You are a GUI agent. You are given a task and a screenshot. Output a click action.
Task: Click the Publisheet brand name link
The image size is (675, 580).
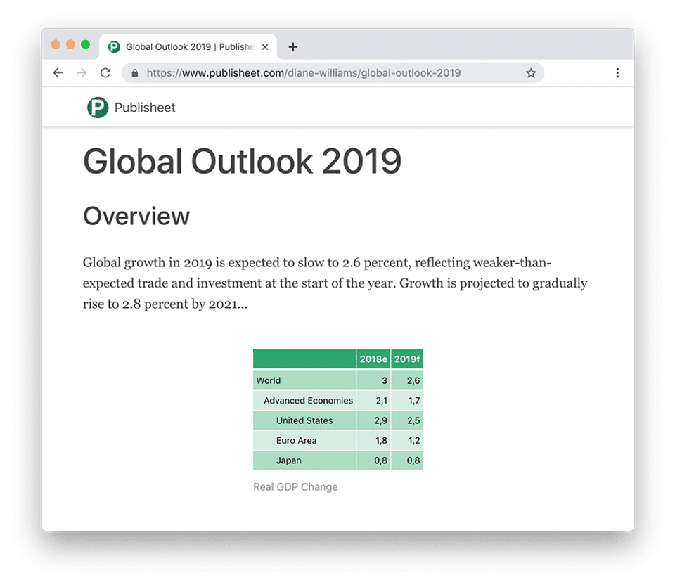(145, 108)
